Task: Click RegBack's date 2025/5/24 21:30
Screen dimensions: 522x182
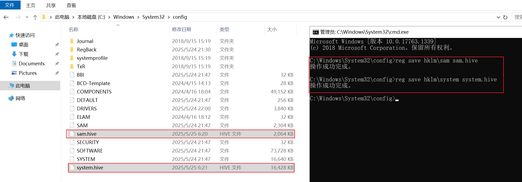Action: tap(191, 50)
